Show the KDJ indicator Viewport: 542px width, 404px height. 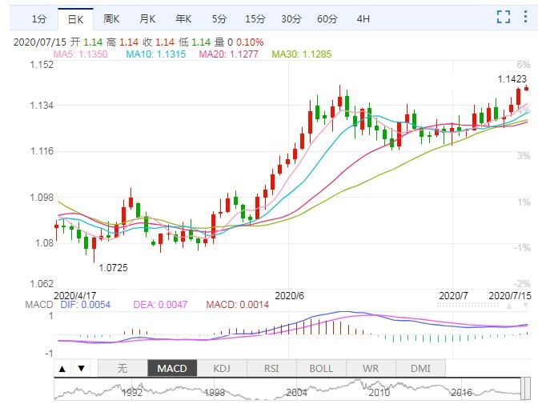pyautogui.click(x=222, y=369)
